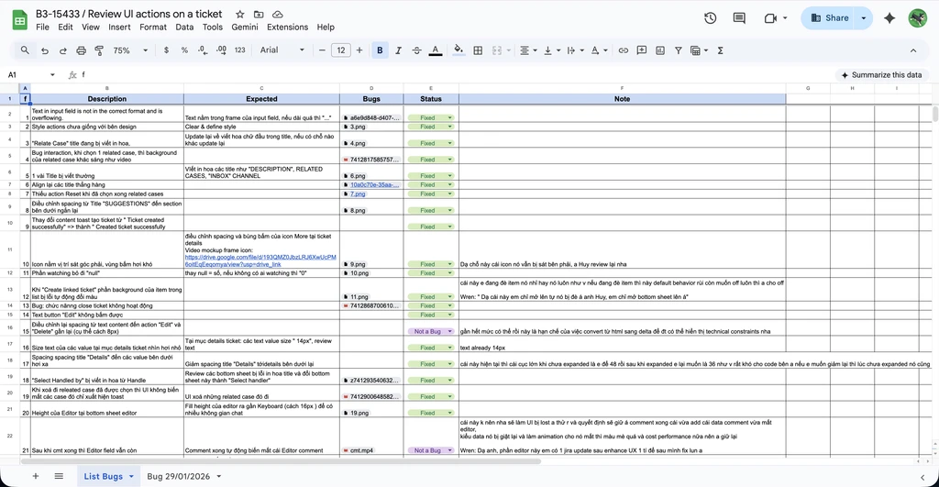This screenshot has height=487, width=939.
Task: Click Summarize this data button
Action: (x=881, y=75)
